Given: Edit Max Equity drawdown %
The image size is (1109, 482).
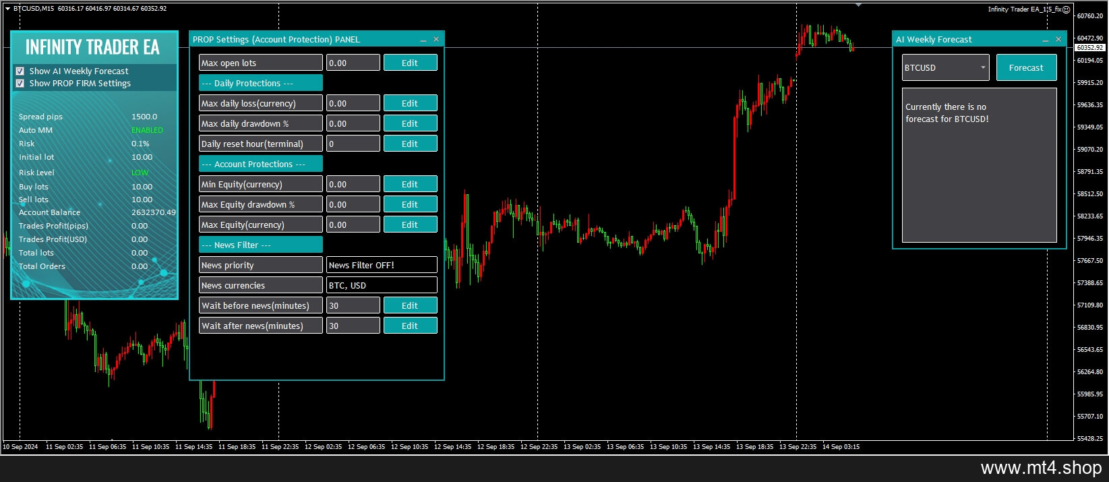Looking at the screenshot, I should (410, 204).
